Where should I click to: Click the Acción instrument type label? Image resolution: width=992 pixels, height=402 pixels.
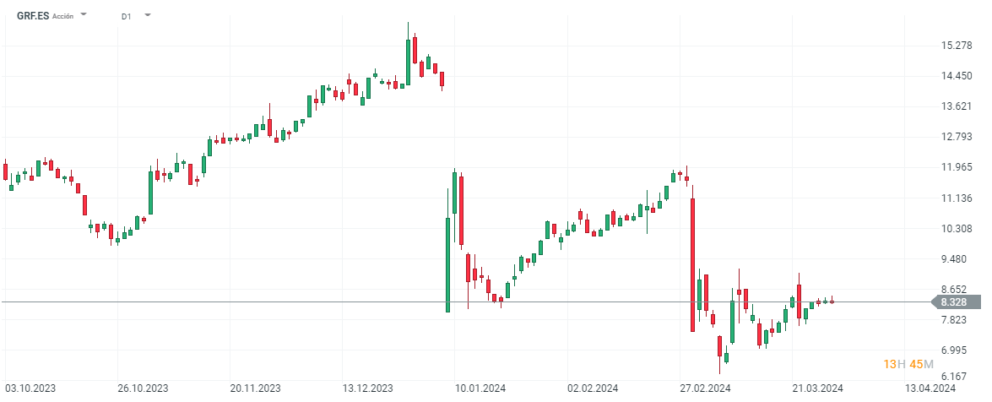63,16
